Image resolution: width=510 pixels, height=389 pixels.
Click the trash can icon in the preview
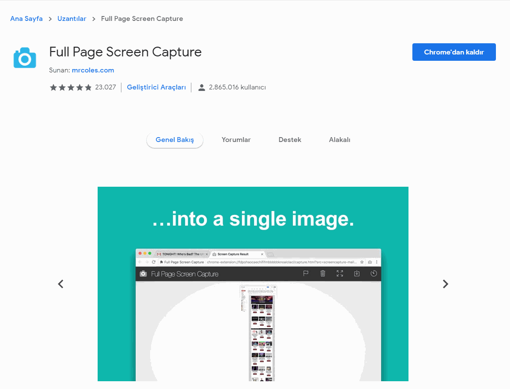[x=323, y=274]
